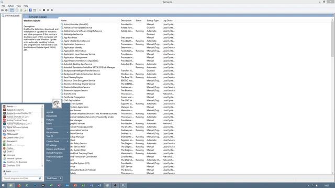Click the Start menu programs list scrollbar

42,136
